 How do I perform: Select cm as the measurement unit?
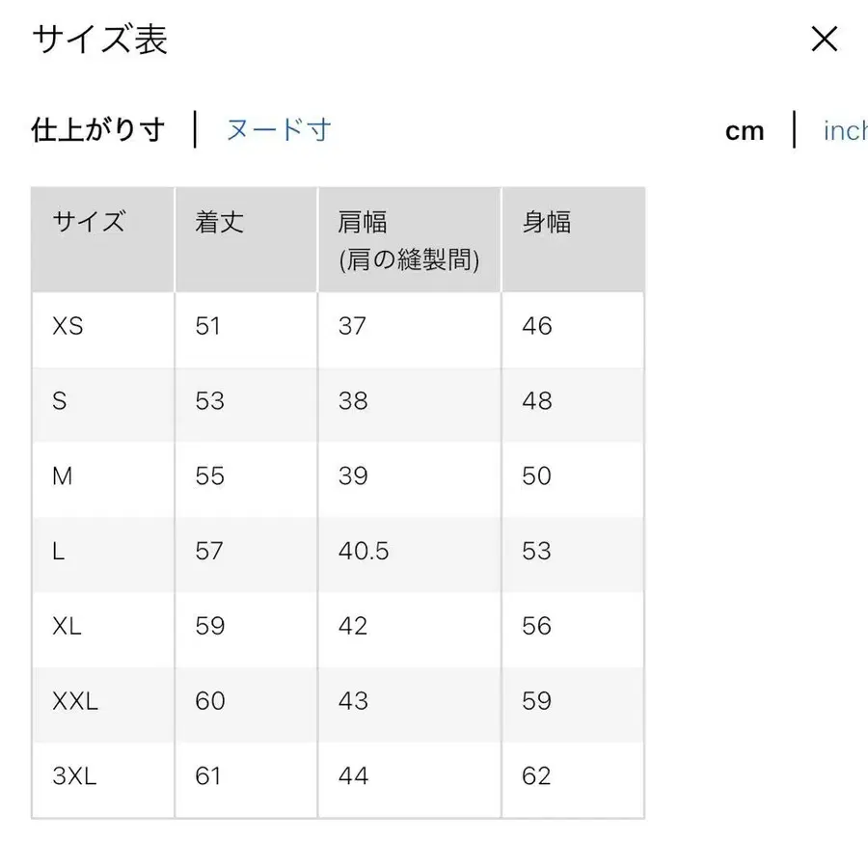tap(745, 131)
